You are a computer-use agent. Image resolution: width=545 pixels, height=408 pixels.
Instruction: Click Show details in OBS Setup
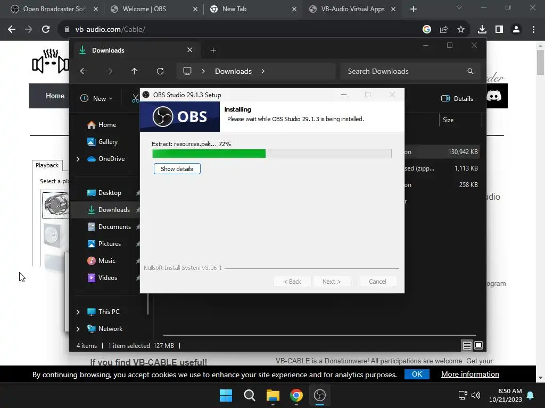(177, 169)
